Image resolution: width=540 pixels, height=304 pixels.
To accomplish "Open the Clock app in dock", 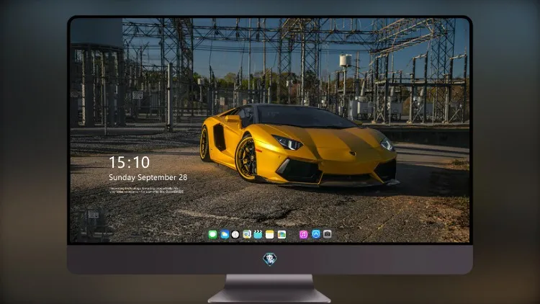I will tap(235, 234).
